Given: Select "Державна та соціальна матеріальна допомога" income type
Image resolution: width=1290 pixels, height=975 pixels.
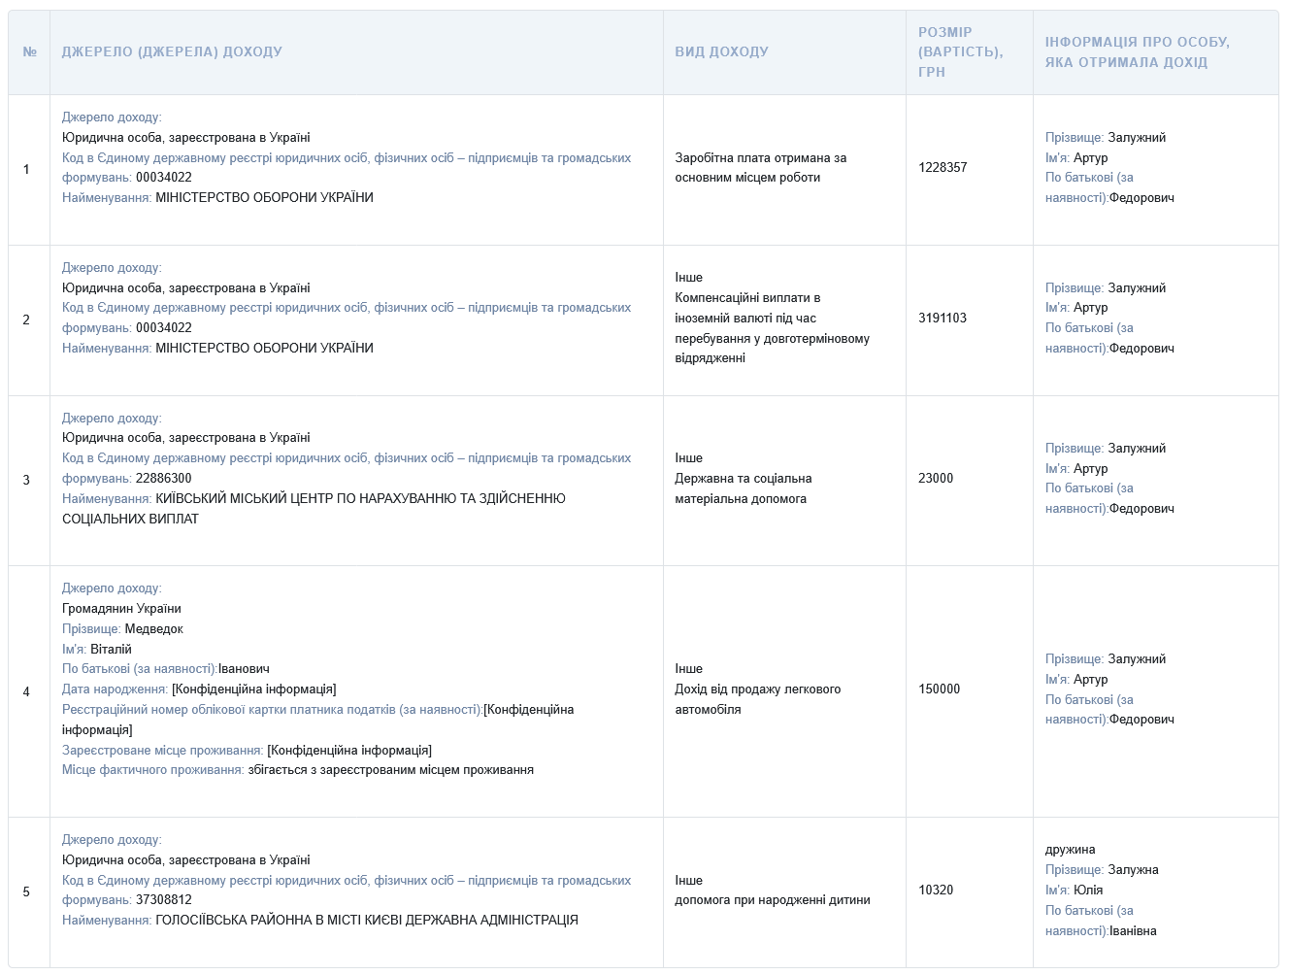Looking at the screenshot, I should (743, 488).
